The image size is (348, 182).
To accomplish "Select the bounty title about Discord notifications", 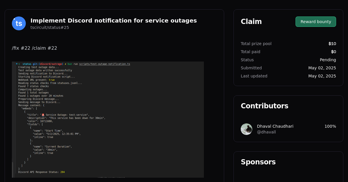I will click(x=113, y=21).
